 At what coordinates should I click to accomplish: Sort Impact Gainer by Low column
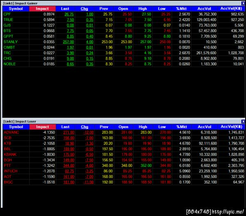(162, 9)
